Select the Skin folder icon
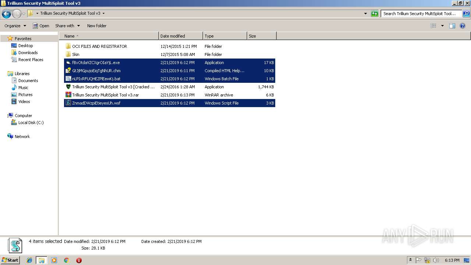471x265 pixels. [x=68, y=54]
